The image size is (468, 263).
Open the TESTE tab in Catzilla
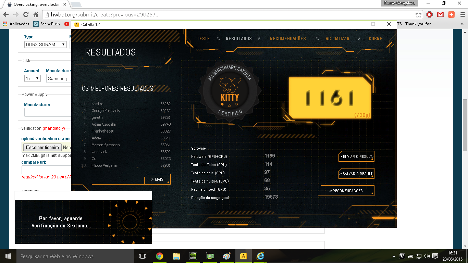pyautogui.click(x=203, y=39)
